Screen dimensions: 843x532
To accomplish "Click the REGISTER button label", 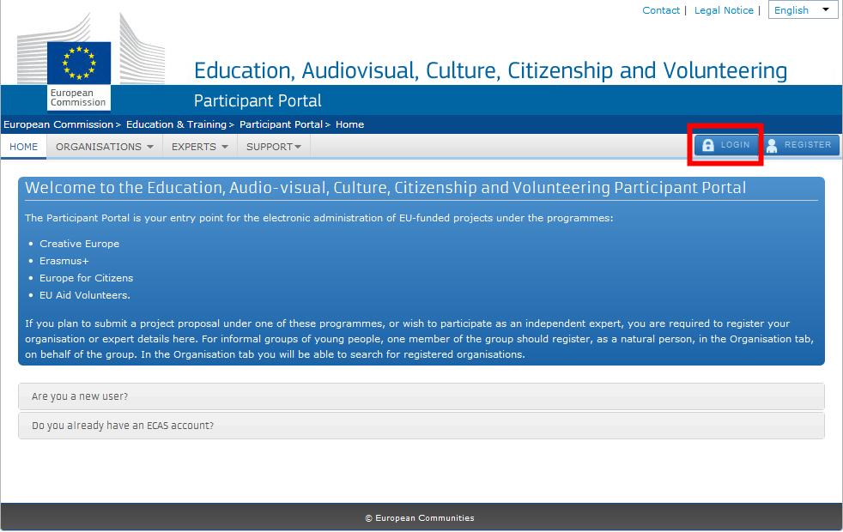I will pyautogui.click(x=808, y=145).
